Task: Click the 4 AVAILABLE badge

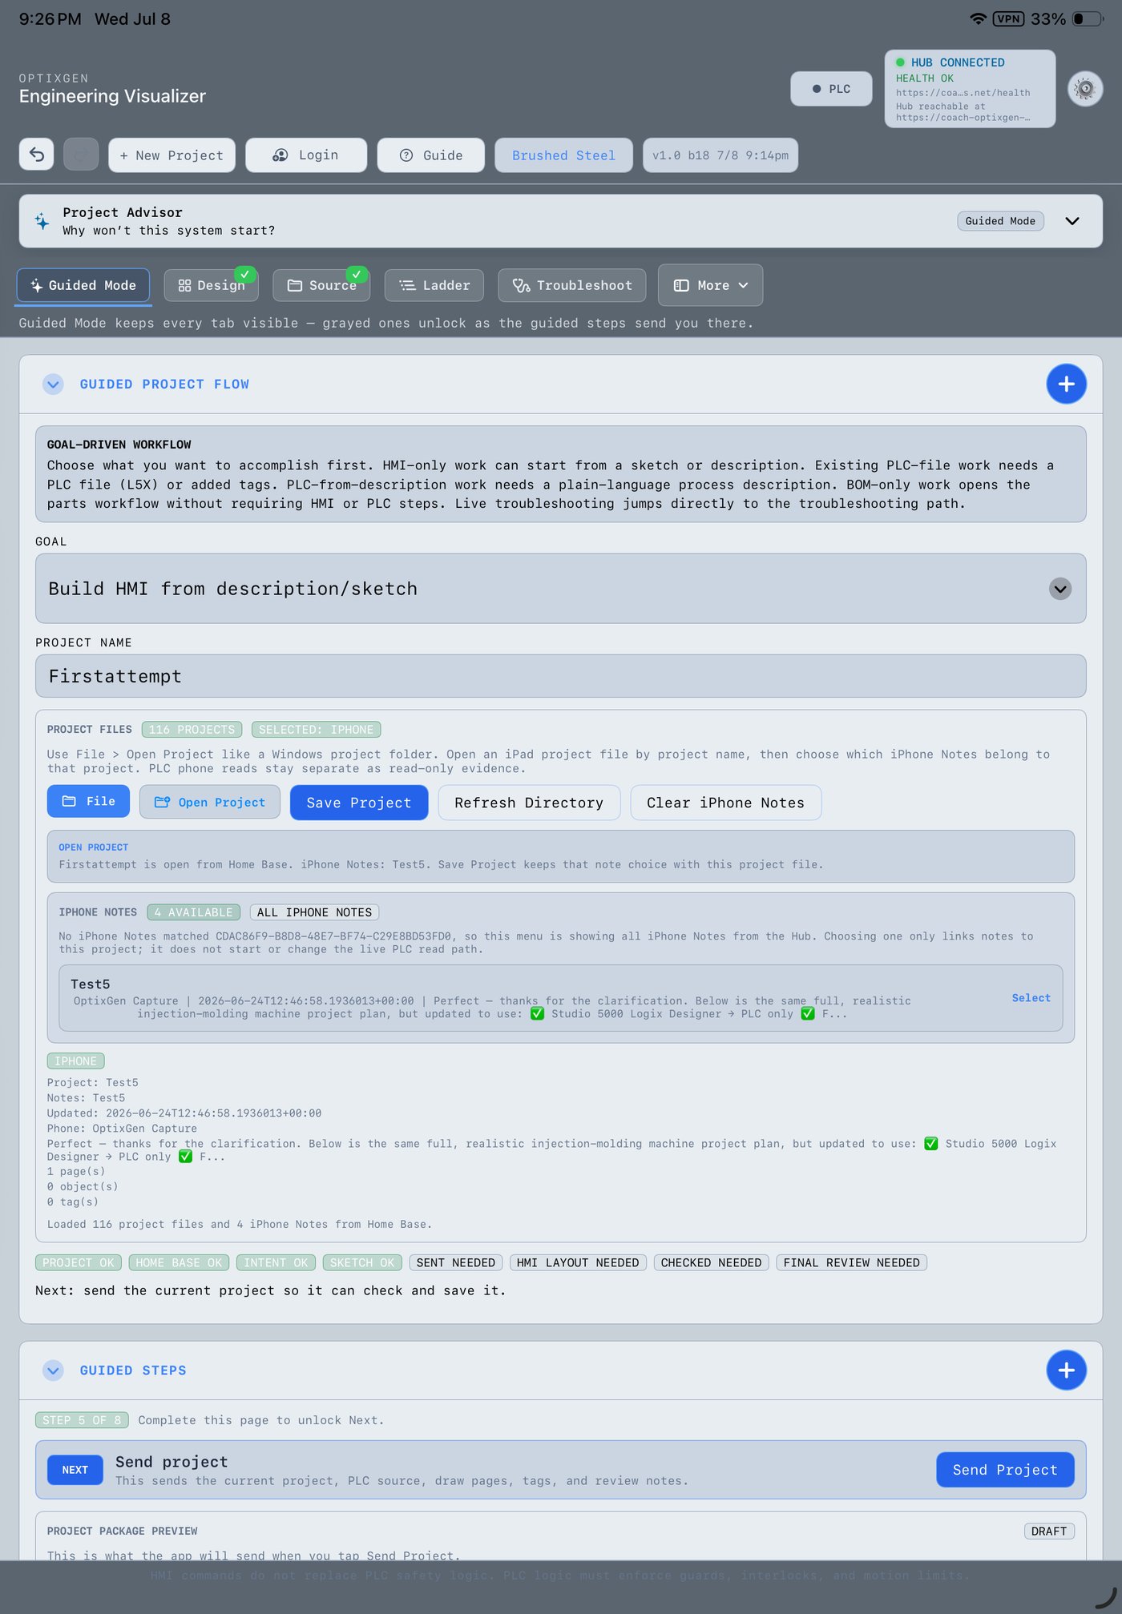Action: (x=194, y=912)
